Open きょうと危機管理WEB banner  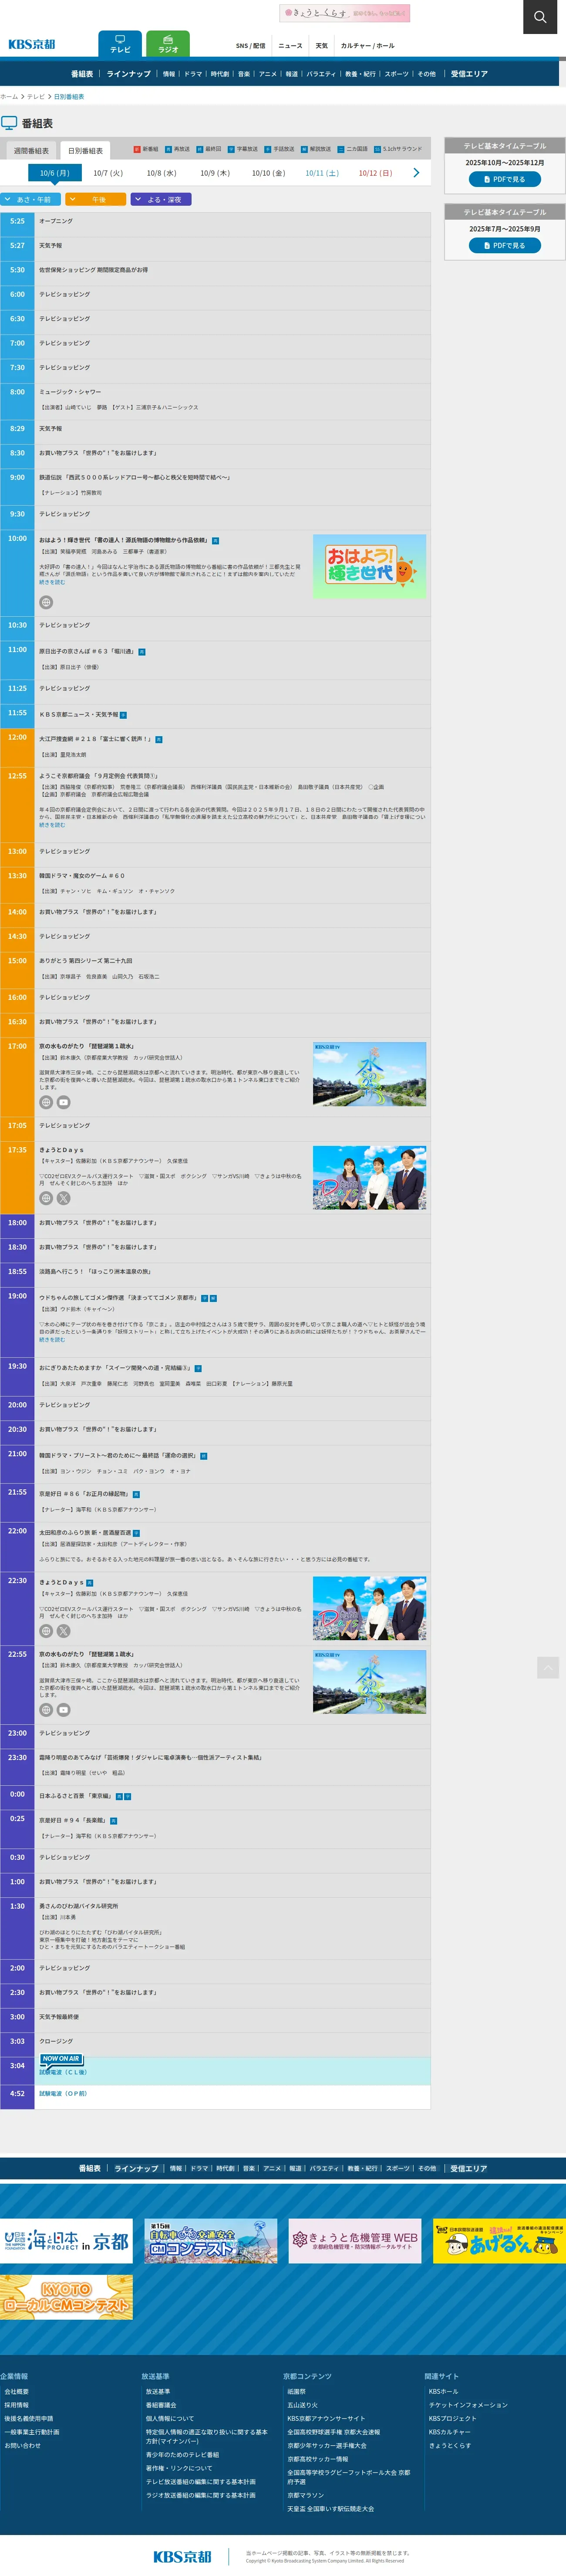(355, 2241)
